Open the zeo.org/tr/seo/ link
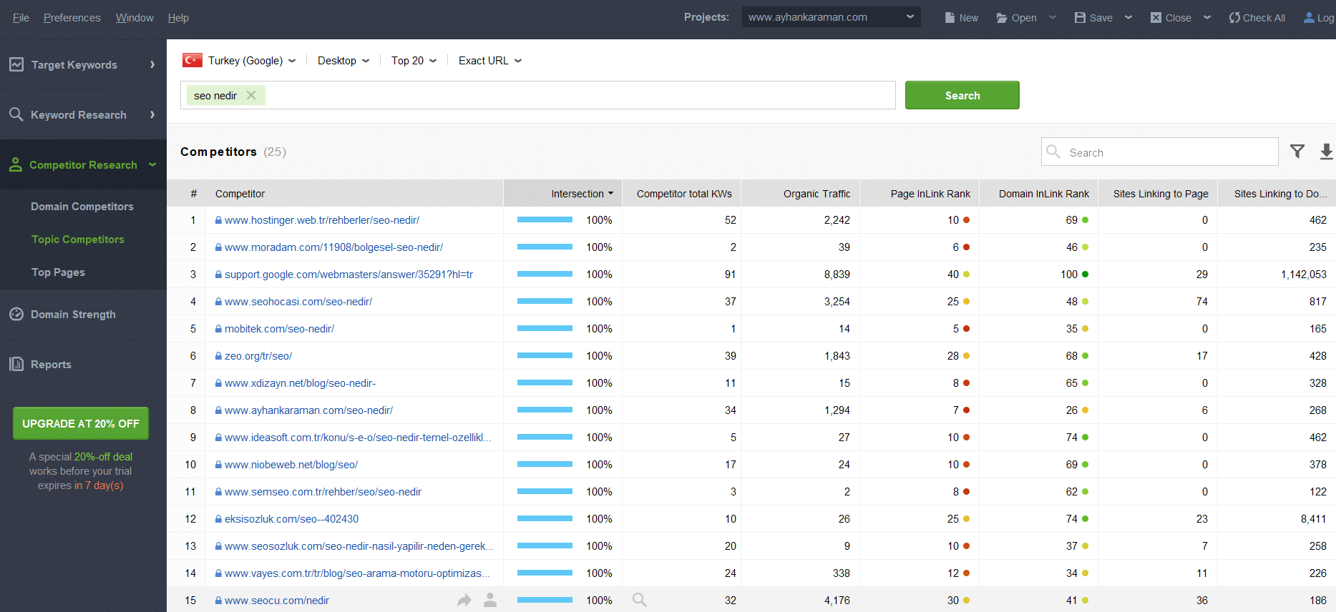 258,356
